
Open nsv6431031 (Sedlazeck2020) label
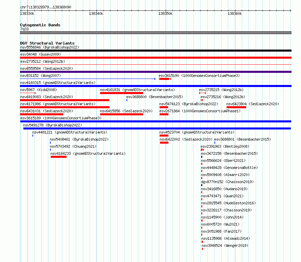point(47,111)
